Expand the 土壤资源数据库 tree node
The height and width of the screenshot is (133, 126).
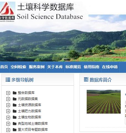8,105
